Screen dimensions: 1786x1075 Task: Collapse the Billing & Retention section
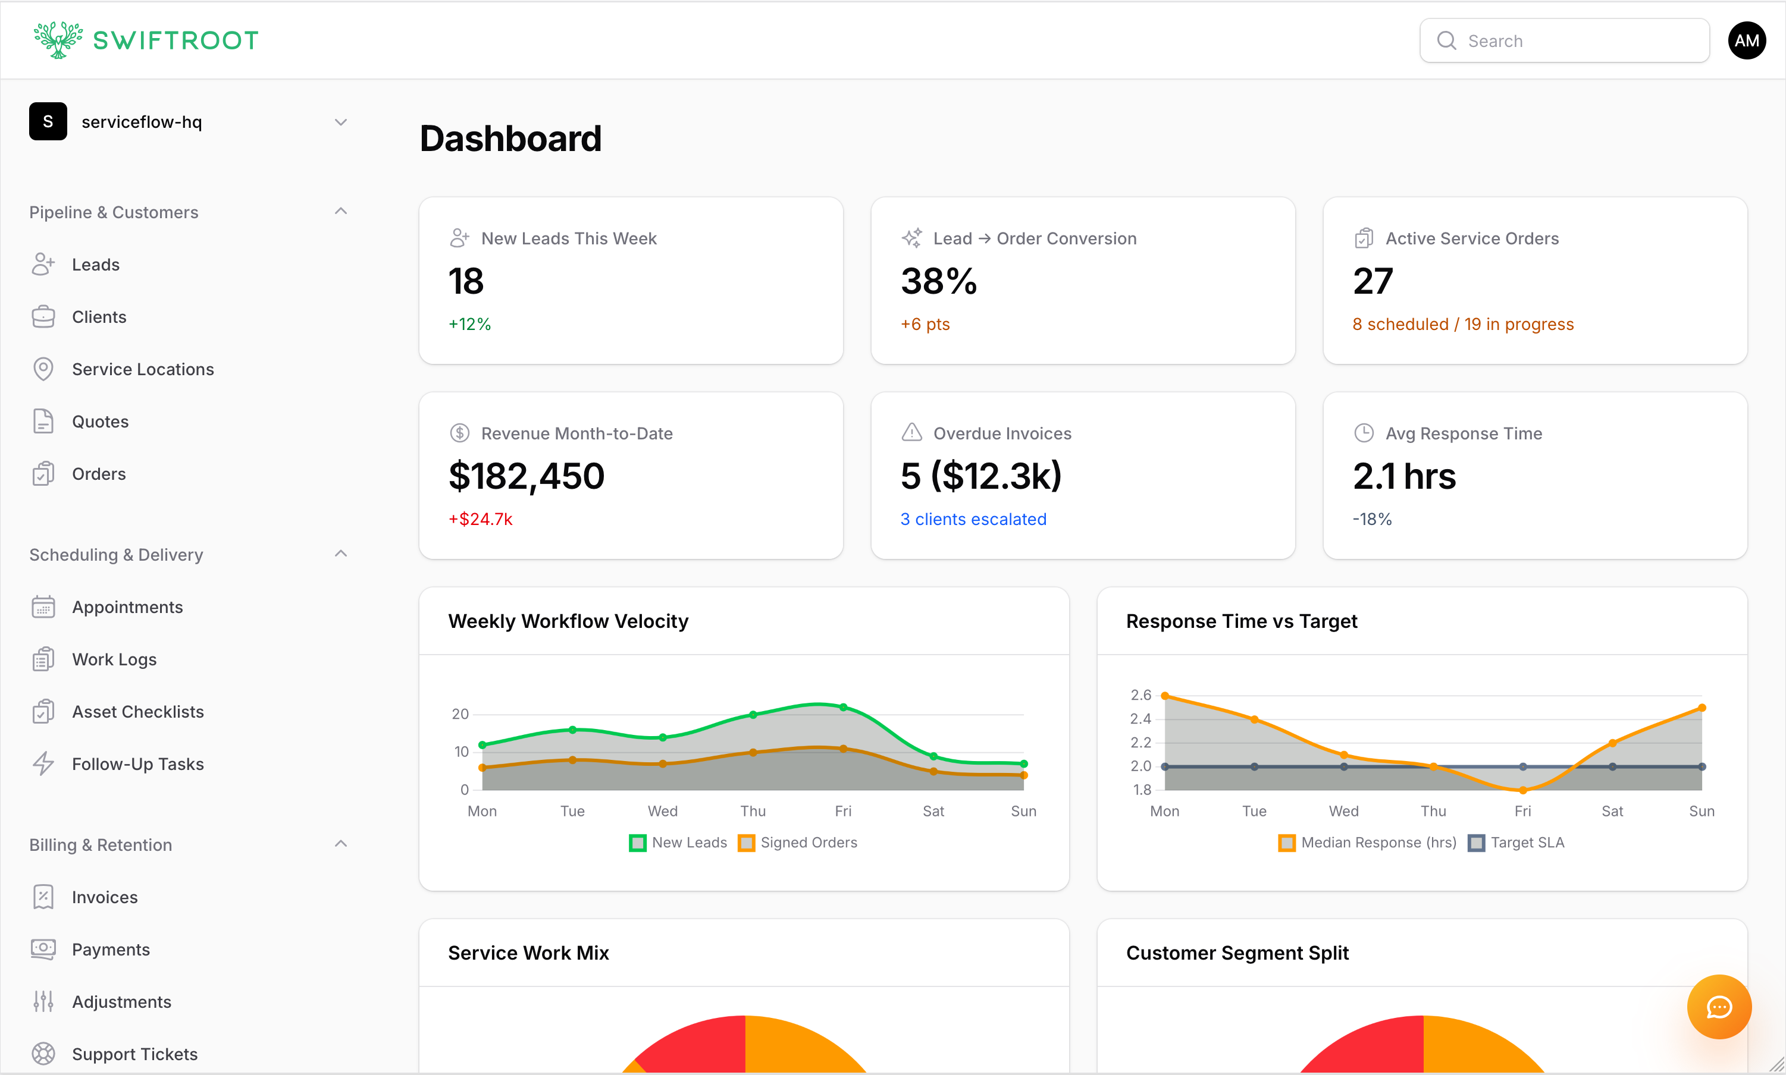tap(341, 843)
